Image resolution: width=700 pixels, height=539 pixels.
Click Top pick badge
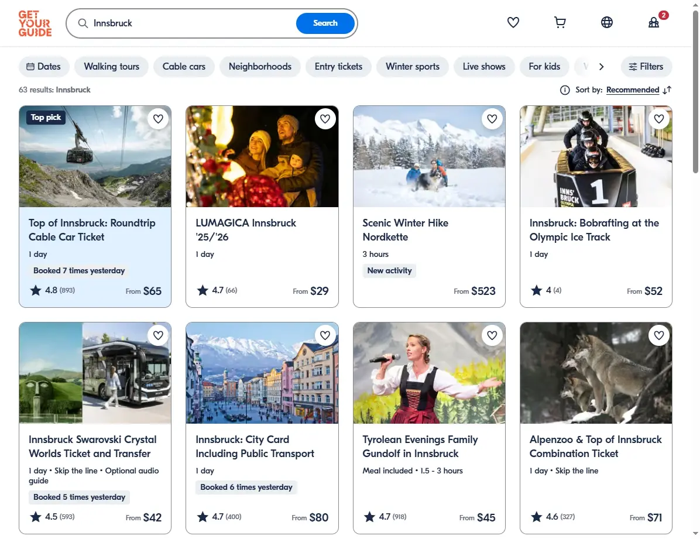46,118
